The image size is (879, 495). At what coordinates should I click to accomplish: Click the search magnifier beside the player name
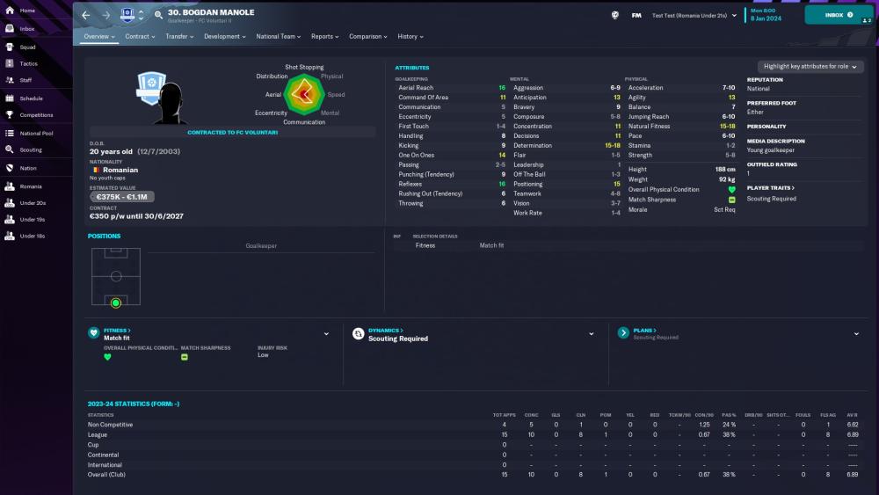click(158, 15)
